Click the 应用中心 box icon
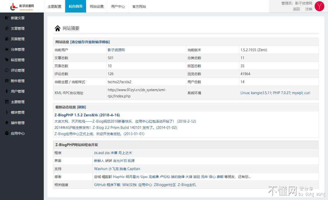 click(7, 133)
